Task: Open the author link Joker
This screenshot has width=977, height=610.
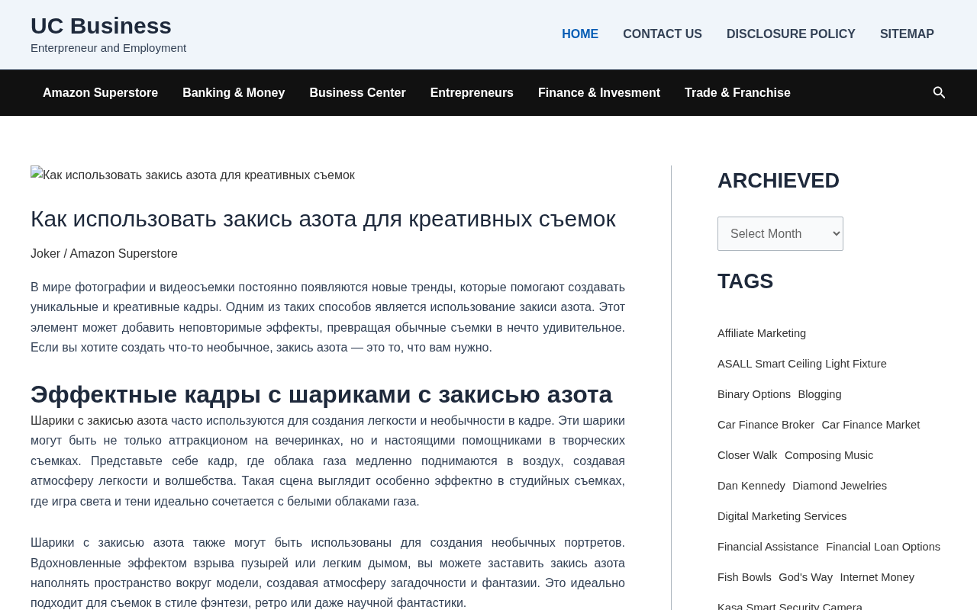Action: [x=45, y=254]
